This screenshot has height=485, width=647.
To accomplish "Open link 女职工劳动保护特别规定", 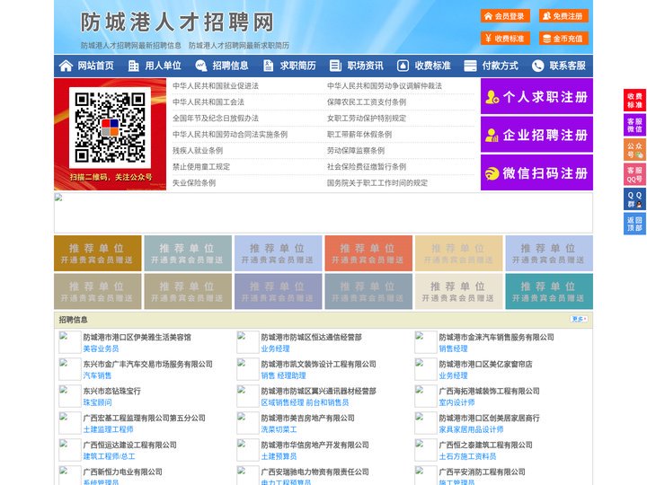I will pyautogui.click(x=367, y=119).
